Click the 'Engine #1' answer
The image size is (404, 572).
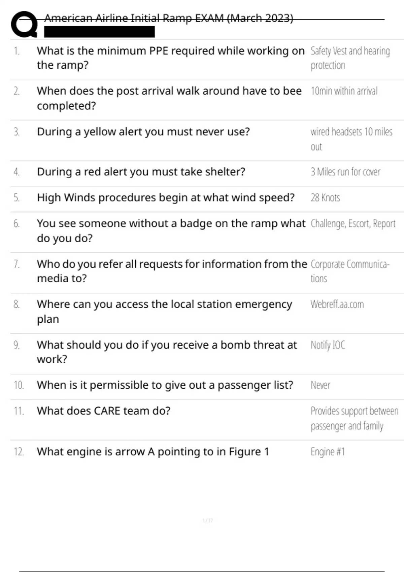point(328,452)
